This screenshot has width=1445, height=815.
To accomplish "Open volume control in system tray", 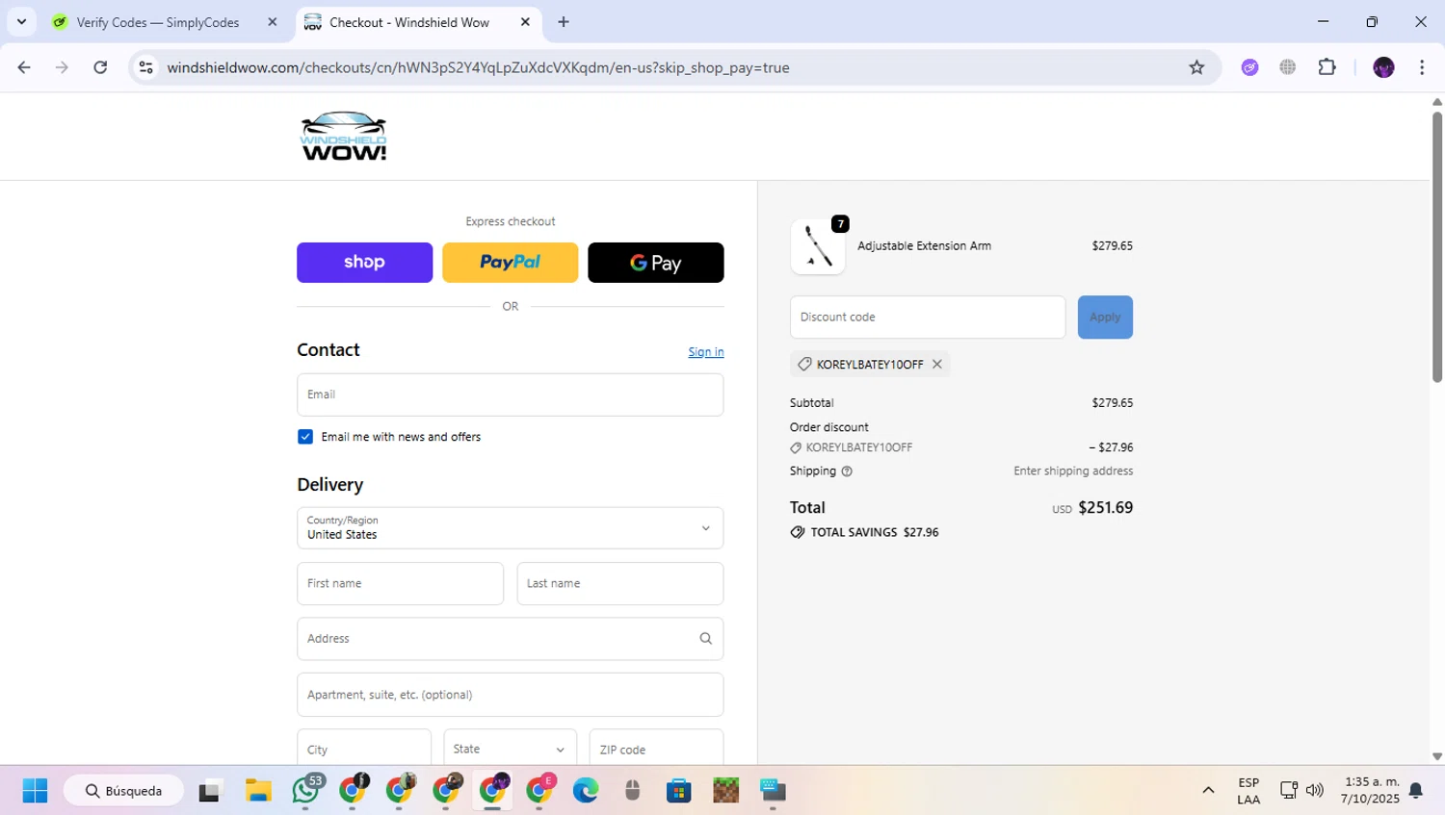I will point(1315,791).
